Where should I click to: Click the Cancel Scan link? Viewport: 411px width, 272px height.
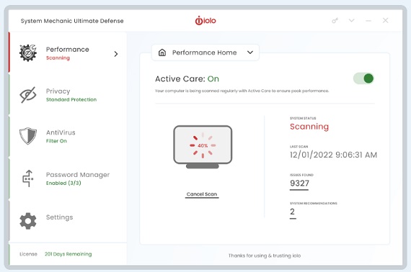pos(202,194)
